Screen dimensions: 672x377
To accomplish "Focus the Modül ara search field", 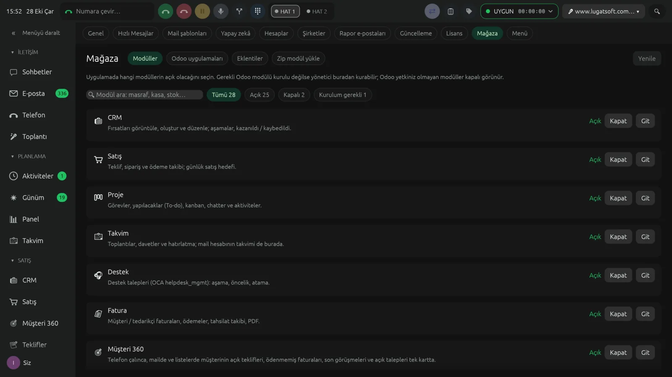I will click(144, 95).
